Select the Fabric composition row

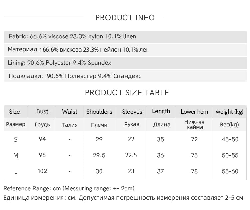point(125,37)
